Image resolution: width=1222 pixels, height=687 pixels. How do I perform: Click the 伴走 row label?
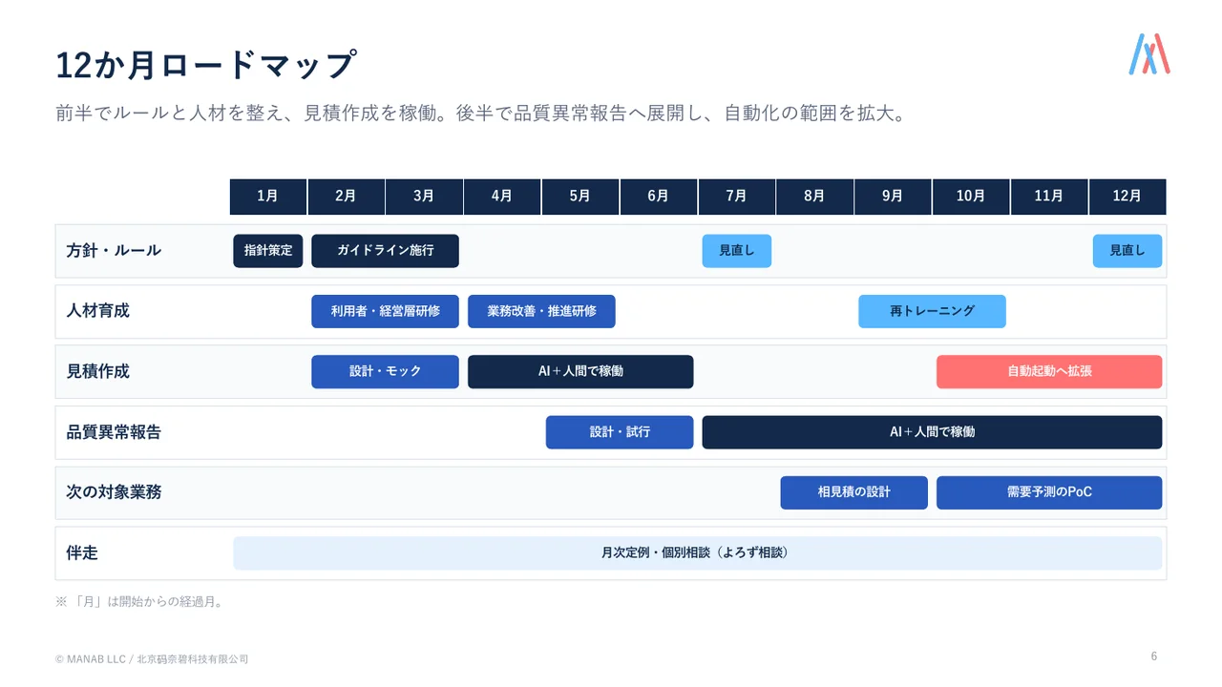(x=82, y=553)
